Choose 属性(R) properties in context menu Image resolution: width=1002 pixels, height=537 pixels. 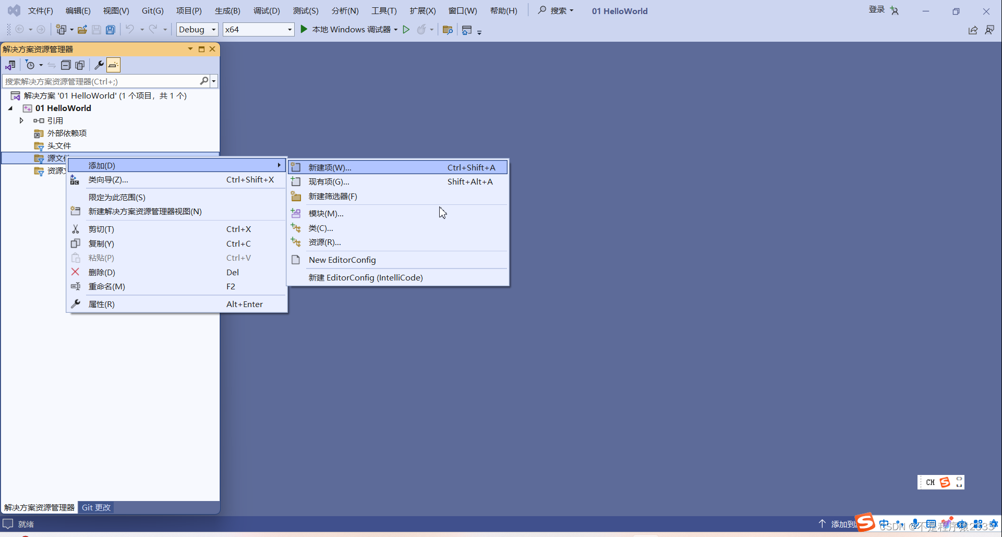point(177,304)
